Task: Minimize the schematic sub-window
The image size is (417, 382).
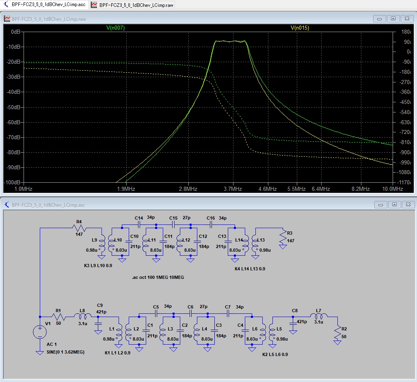Action: (380, 205)
